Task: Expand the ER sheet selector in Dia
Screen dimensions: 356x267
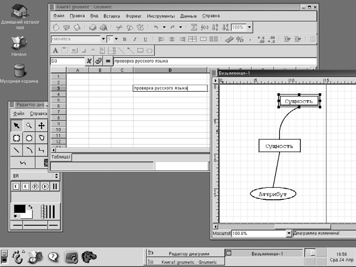Action: tap(57, 176)
